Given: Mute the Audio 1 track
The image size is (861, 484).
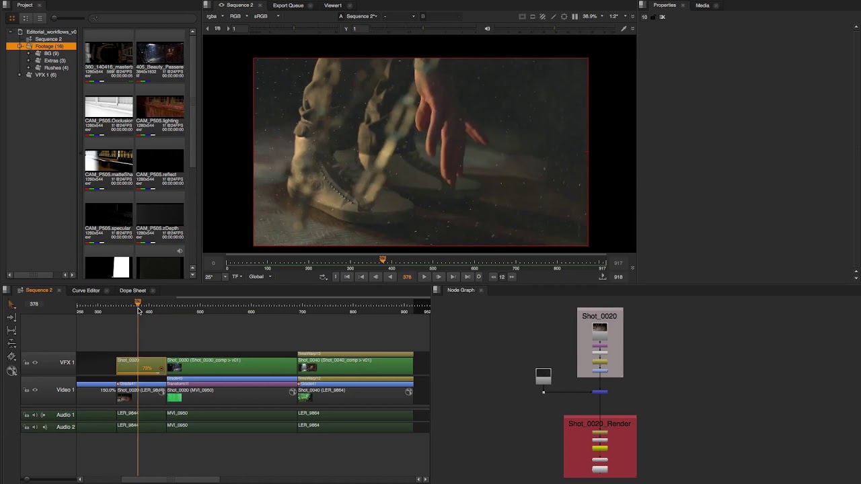Looking at the screenshot, I should click(34, 415).
